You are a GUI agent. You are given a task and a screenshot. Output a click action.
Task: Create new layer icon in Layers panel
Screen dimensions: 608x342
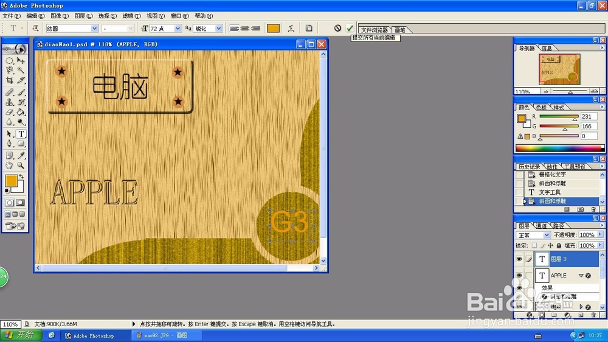581,315
